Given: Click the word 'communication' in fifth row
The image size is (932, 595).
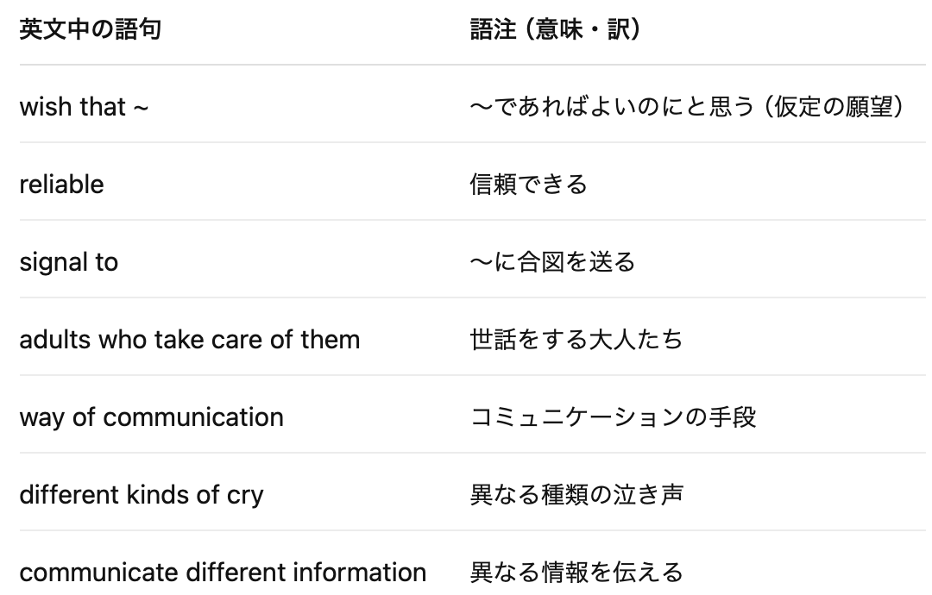Looking at the screenshot, I should tap(193, 418).
